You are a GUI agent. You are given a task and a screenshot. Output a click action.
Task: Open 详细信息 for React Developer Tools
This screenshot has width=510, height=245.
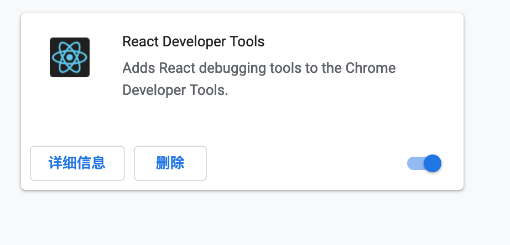[x=77, y=163]
